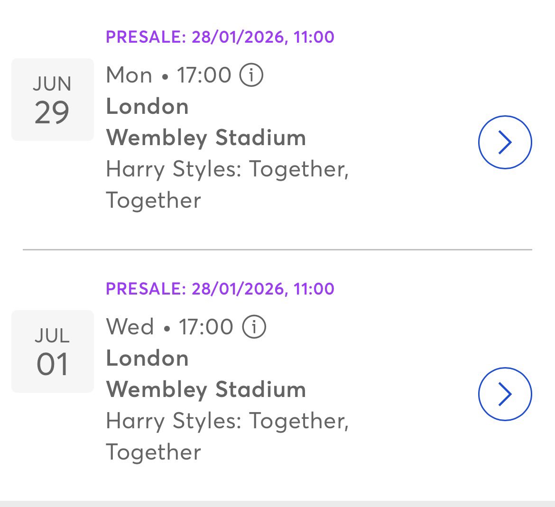The width and height of the screenshot is (555, 507).
Task: Click the info icon beside Wed 17:00
Action: [x=254, y=327]
